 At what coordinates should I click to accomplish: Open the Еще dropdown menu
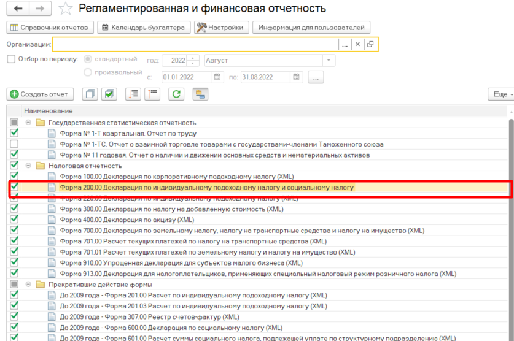[x=500, y=94]
